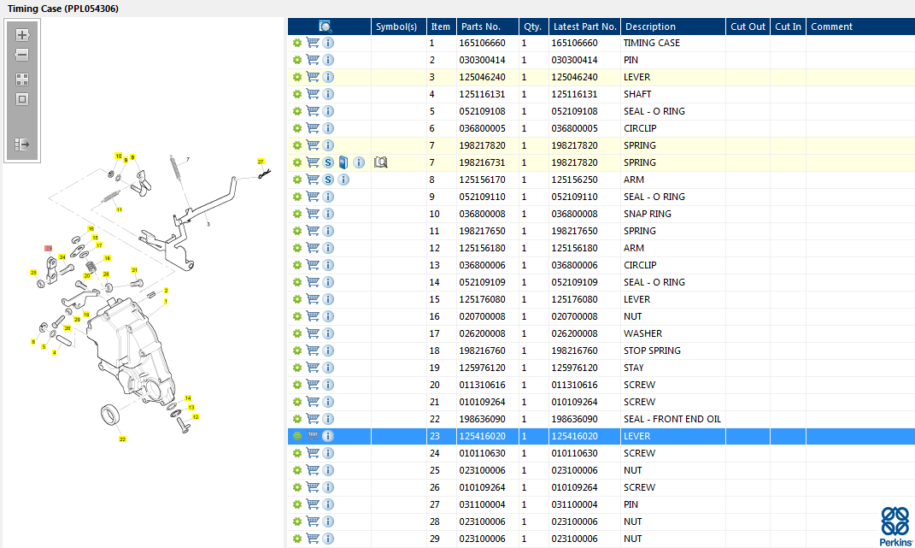
Task: Click callout 22 in the diagram
Action: pos(122,439)
